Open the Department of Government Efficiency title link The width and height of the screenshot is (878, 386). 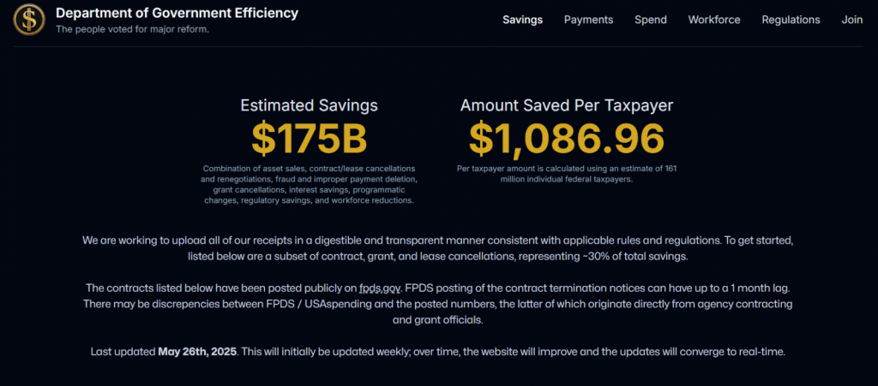(x=177, y=14)
